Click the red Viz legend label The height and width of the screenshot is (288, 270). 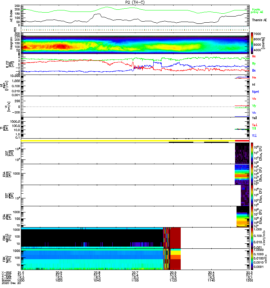(x=254, y=99)
